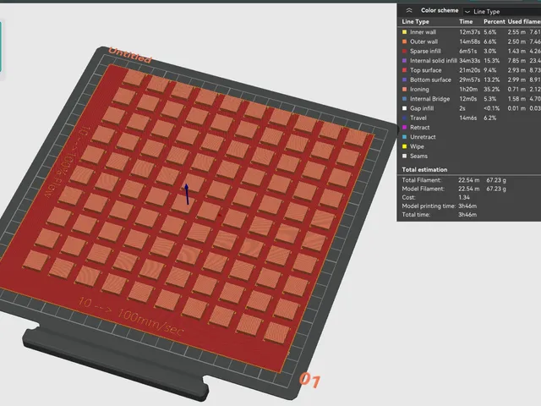
Task: Click Ironing time 1h20m
Action: [x=468, y=89]
